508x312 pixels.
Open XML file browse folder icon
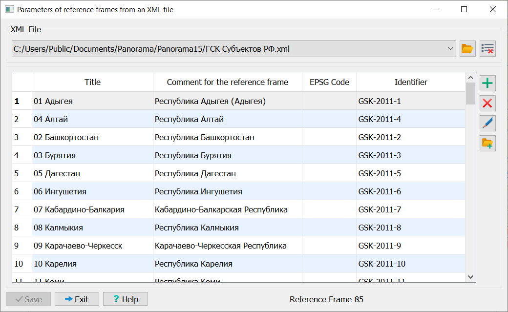467,48
